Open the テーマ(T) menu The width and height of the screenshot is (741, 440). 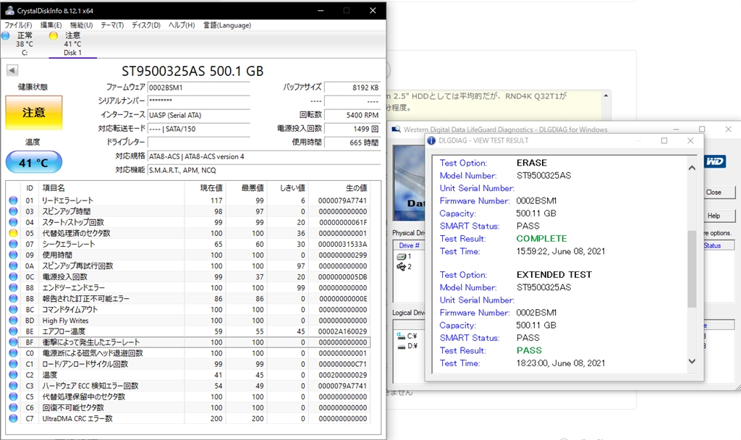click(112, 25)
